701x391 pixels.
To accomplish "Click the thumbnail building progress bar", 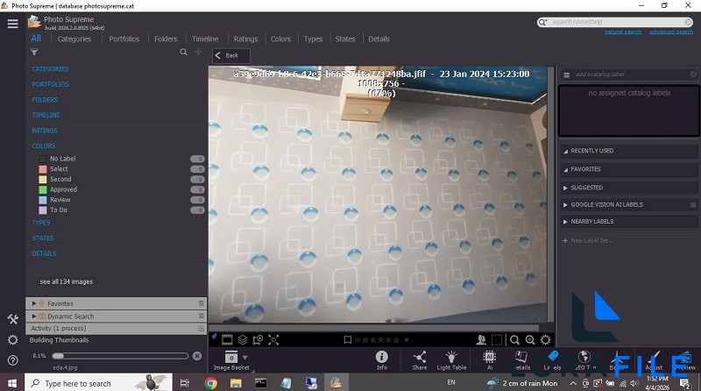I will [x=120, y=356].
